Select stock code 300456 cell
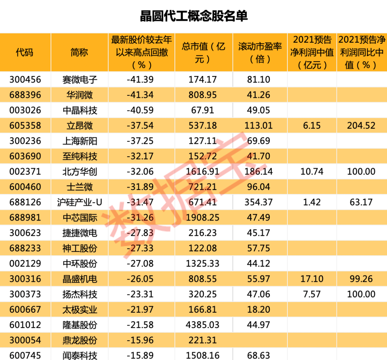This screenshot has height=360, width=387. pos(25,80)
